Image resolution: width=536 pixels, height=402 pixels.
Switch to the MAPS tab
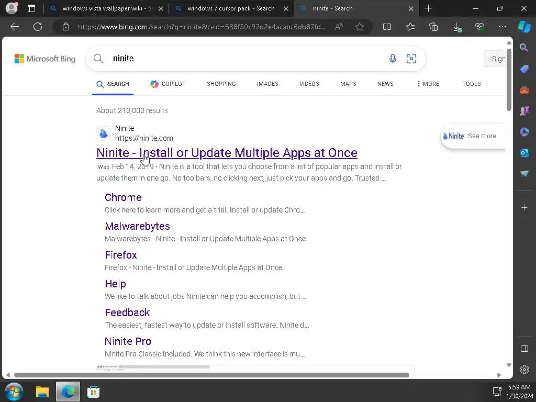click(x=348, y=84)
